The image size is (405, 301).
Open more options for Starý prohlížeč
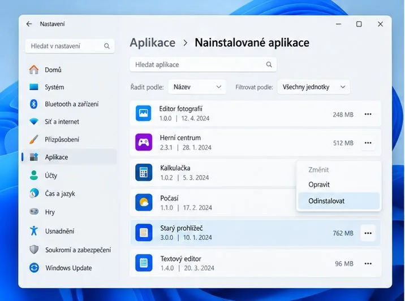coord(368,233)
